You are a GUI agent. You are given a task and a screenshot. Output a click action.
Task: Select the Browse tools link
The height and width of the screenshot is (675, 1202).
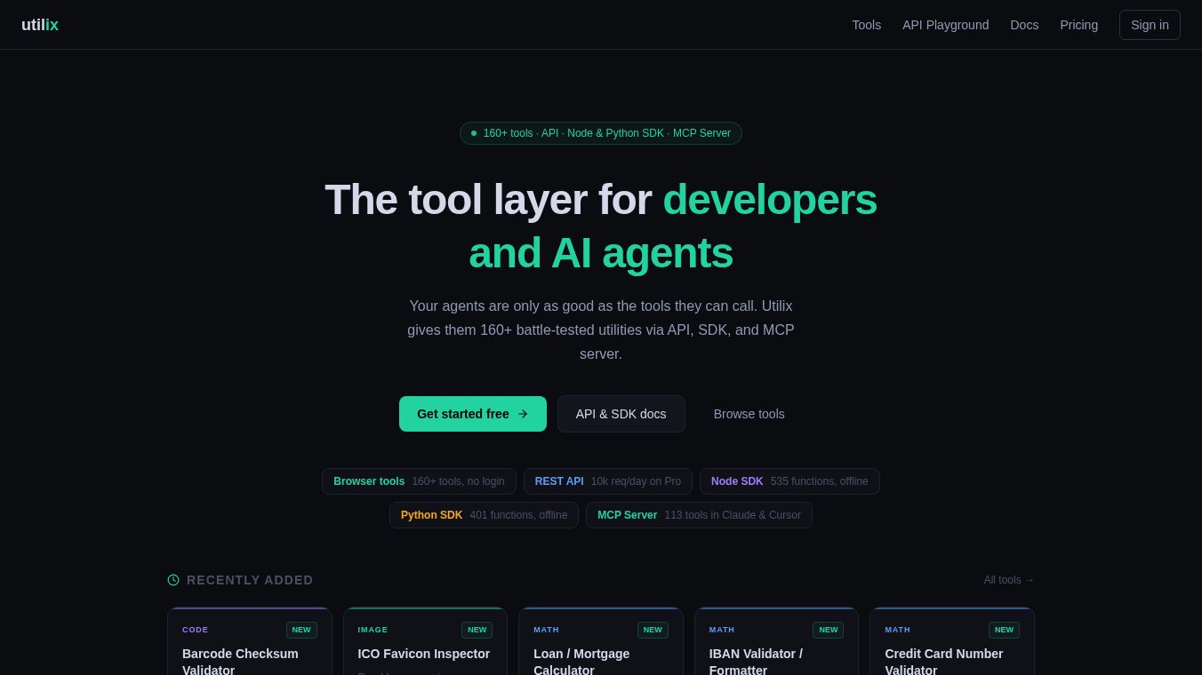click(749, 414)
